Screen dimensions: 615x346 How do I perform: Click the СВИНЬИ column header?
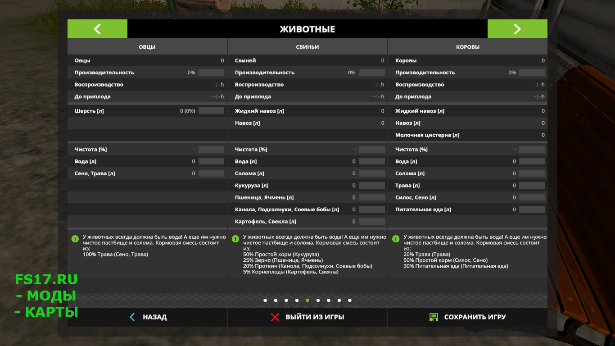[x=307, y=47]
